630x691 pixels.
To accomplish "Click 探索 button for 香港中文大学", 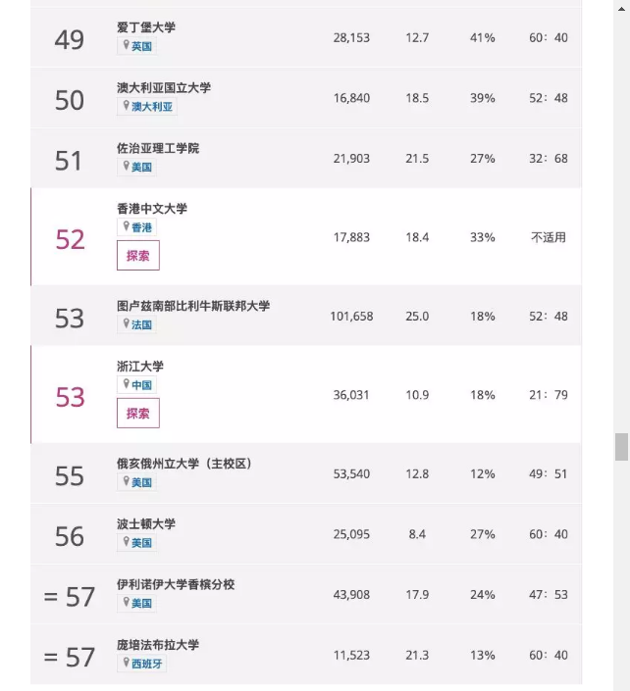I will (138, 256).
